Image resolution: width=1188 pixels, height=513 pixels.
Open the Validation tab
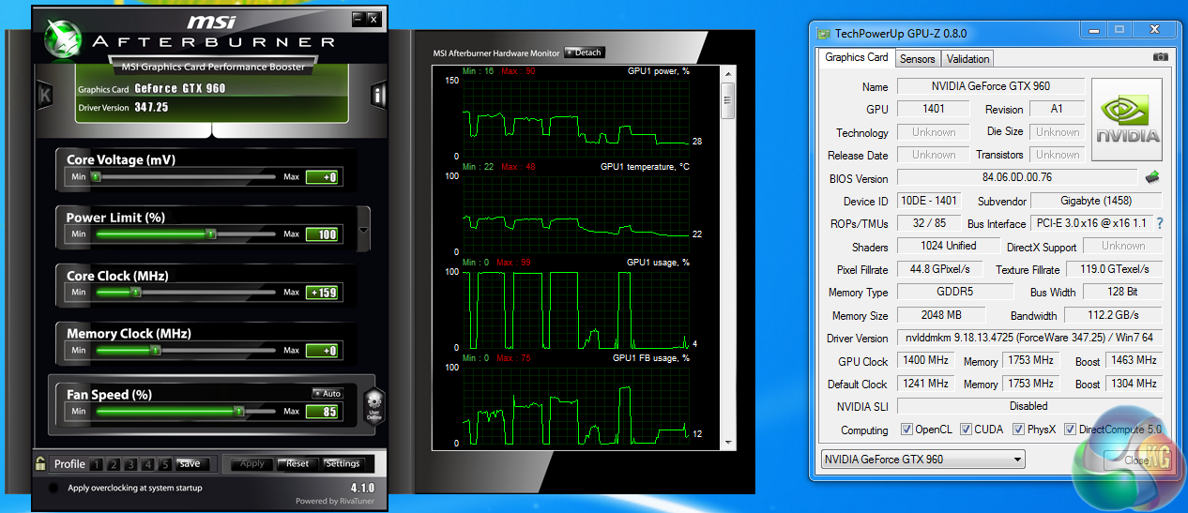967,58
